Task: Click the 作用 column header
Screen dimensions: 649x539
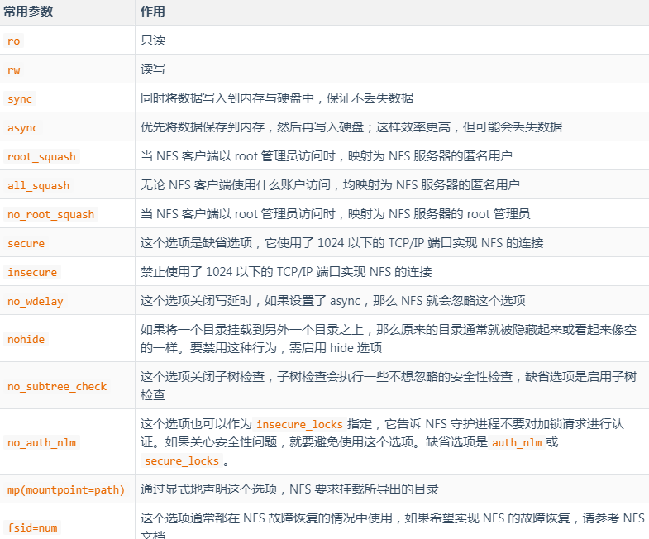Action: click(153, 12)
